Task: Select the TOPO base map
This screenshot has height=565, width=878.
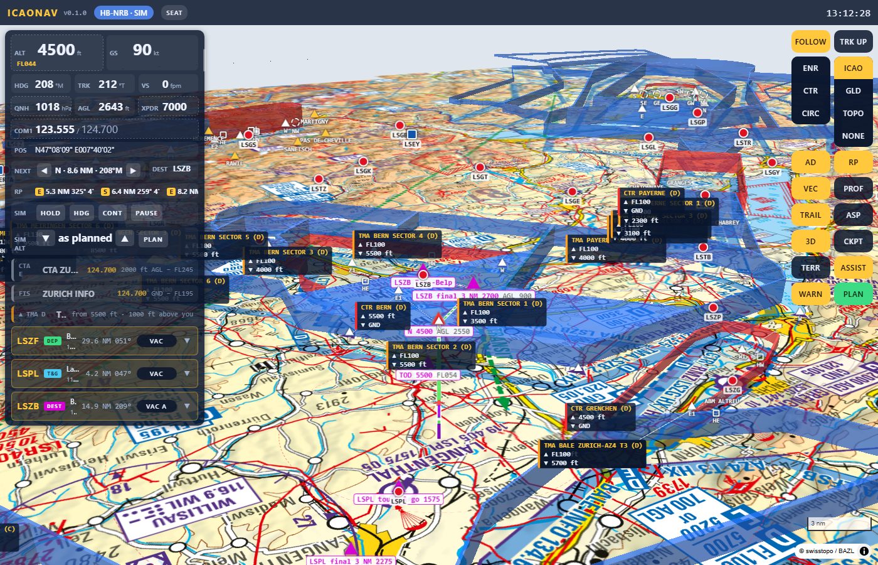Action: click(x=853, y=113)
